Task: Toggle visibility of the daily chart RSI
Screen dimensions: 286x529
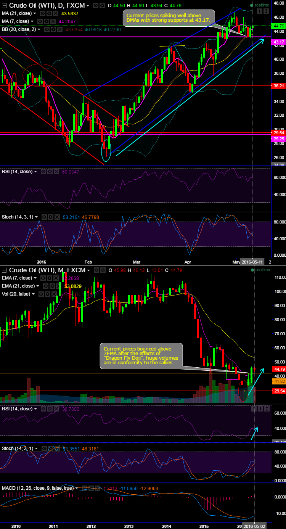Action: coord(44,172)
